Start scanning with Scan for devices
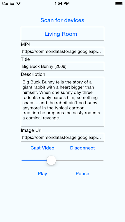Viewport: 125px width, 222px height. click(x=62, y=20)
